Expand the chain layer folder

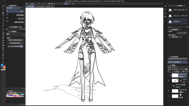(172, 86)
